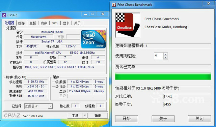This screenshot has width=216, height=127.
Task: Click the Fritz Chess Benchmark title icon
Action: pyautogui.click(x=114, y=5)
